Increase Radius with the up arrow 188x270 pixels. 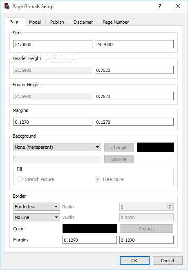pos(170,205)
